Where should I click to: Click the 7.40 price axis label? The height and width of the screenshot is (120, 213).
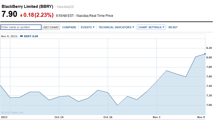209,86
